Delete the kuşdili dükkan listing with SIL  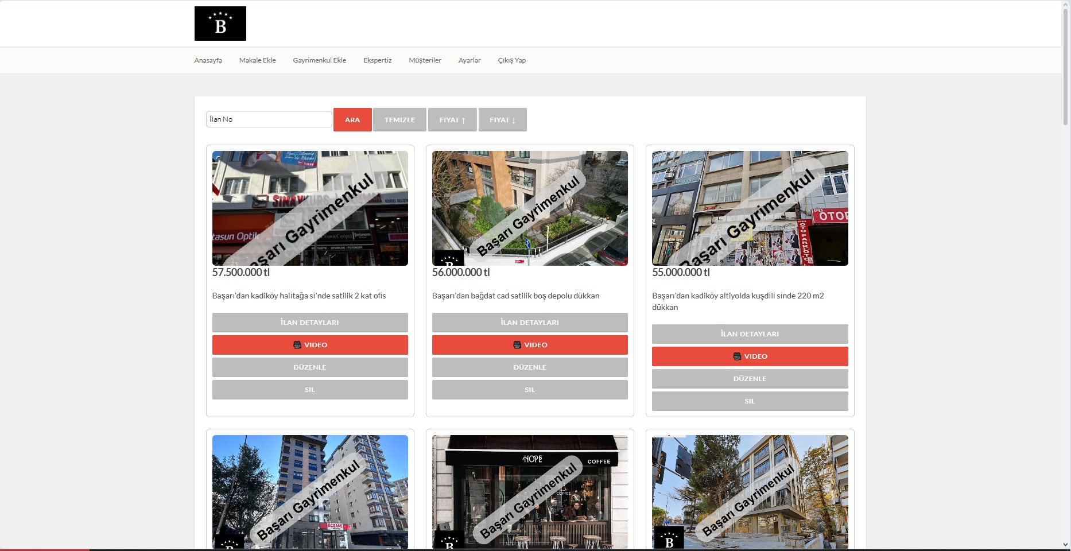click(x=750, y=401)
